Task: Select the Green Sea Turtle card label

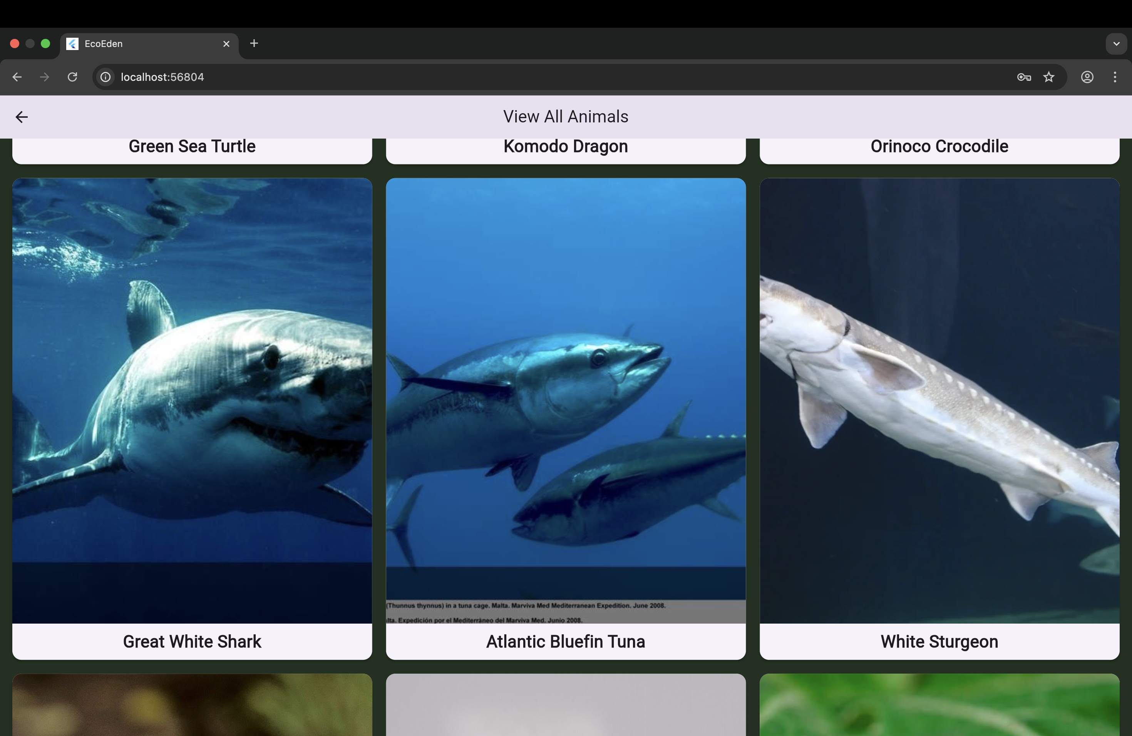Action: [192, 146]
